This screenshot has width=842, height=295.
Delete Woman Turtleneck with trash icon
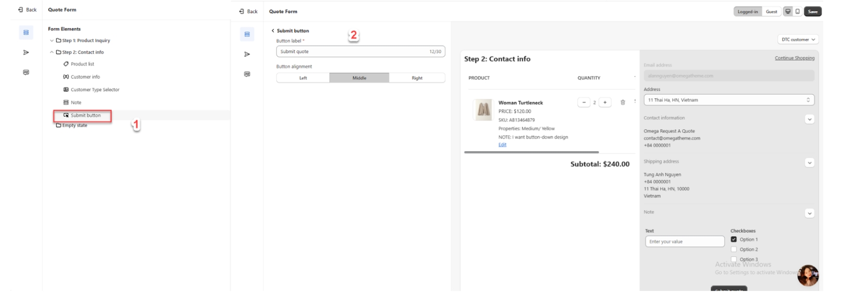[623, 103]
